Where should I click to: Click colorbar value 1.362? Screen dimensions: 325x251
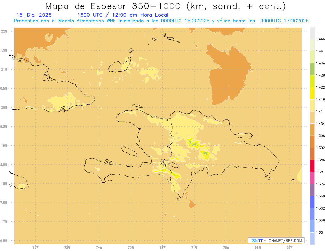(x=321, y=208)
